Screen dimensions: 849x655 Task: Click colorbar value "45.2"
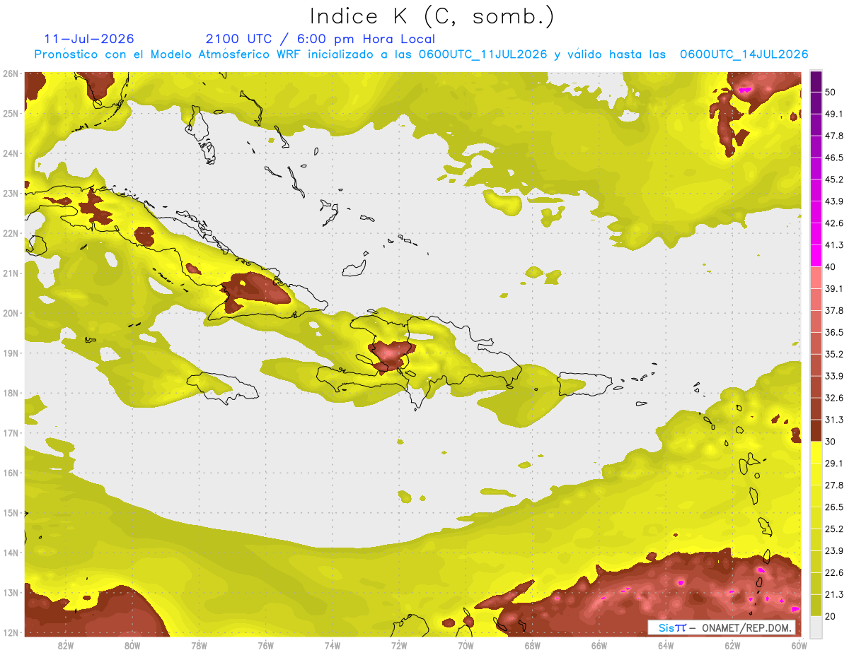(833, 179)
